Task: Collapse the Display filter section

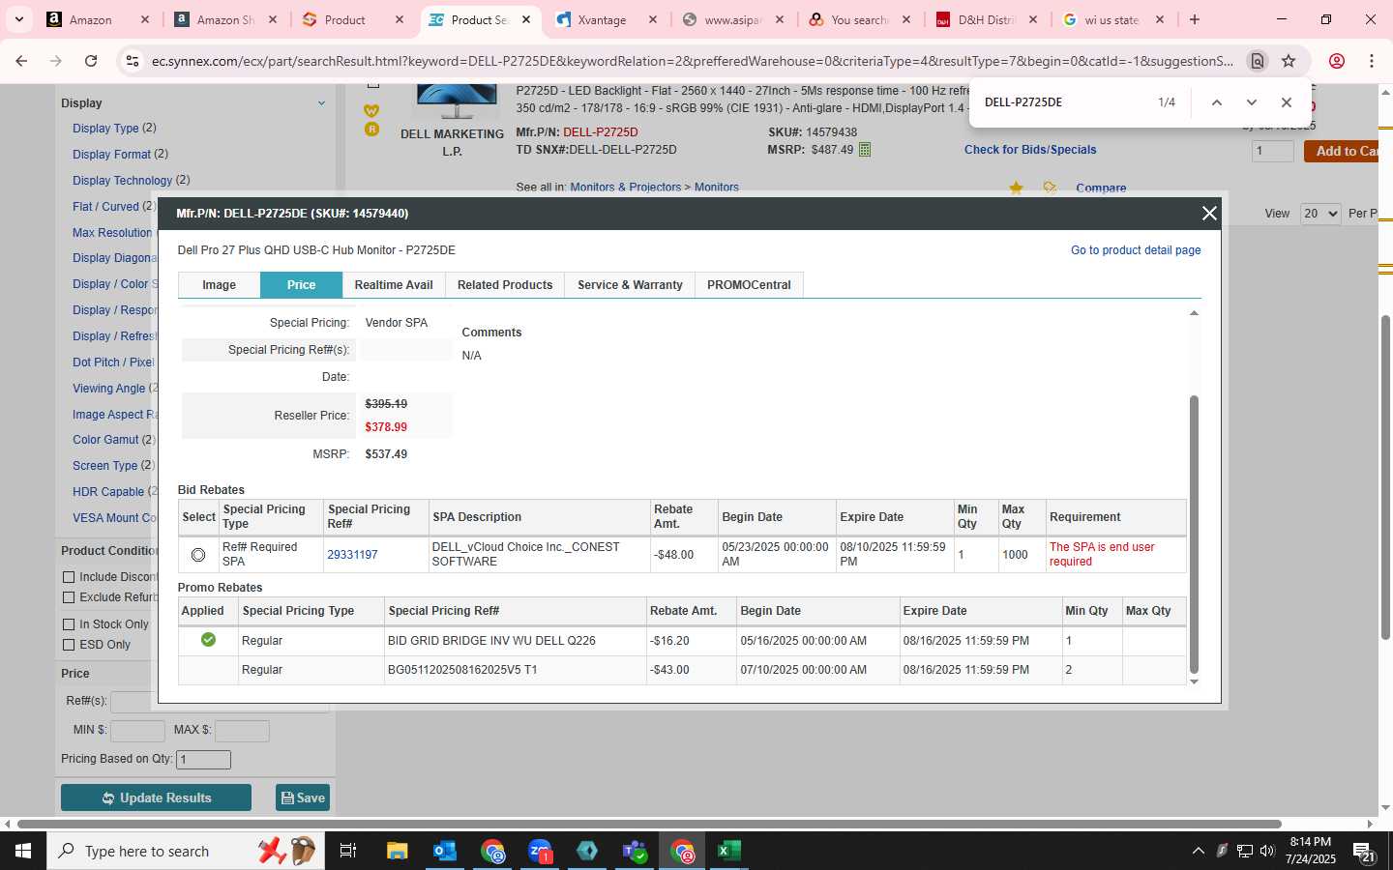Action: [321, 103]
